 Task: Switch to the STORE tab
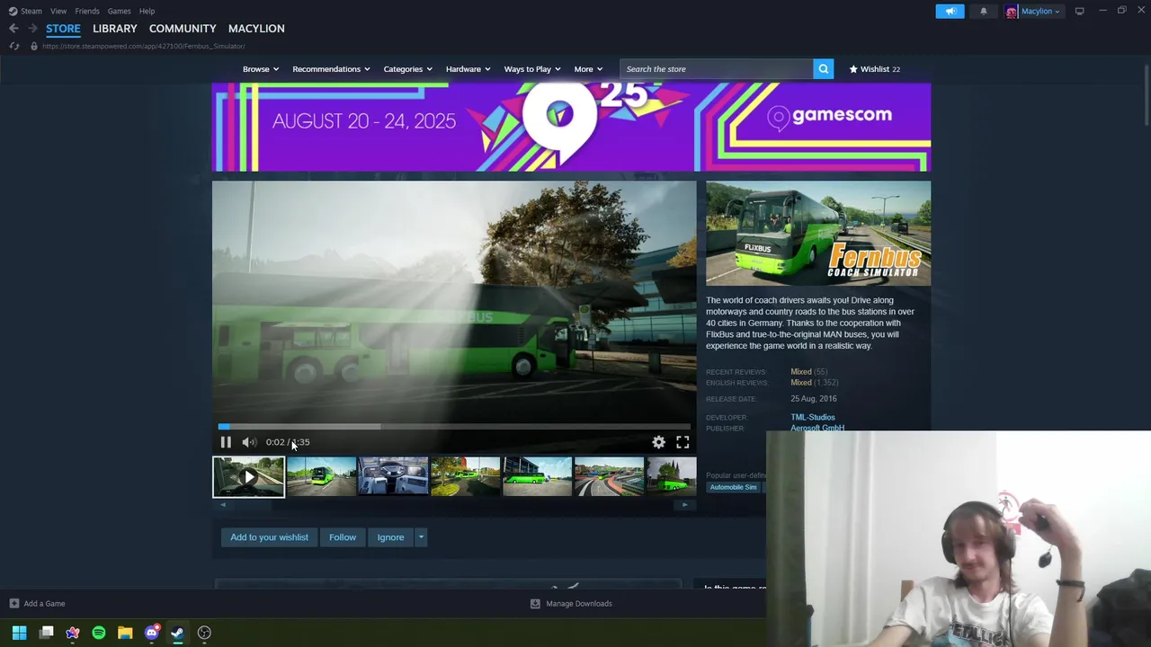click(x=63, y=29)
